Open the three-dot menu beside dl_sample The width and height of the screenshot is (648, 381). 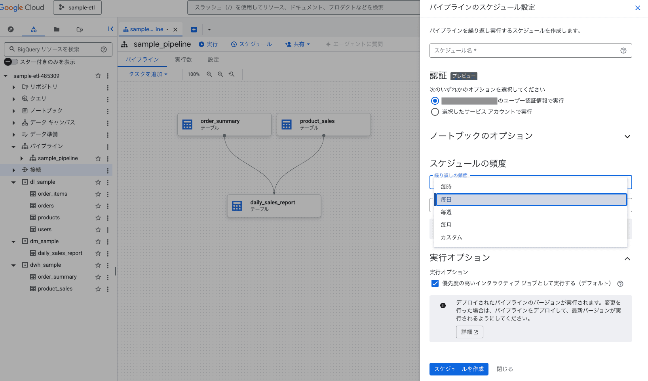coord(107,182)
